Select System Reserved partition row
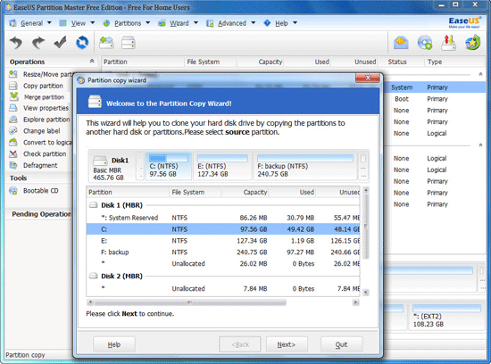491x364 pixels. point(223,218)
